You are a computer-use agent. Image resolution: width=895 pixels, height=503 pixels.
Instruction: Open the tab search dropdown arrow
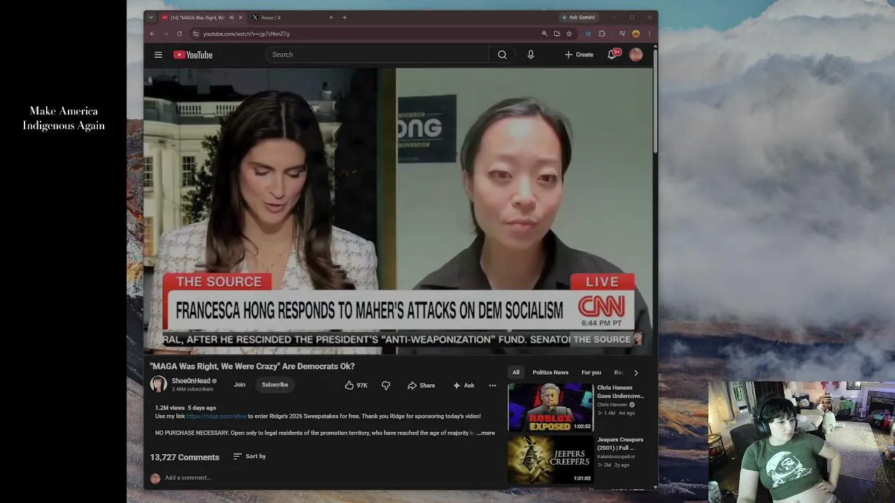(x=151, y=17)
